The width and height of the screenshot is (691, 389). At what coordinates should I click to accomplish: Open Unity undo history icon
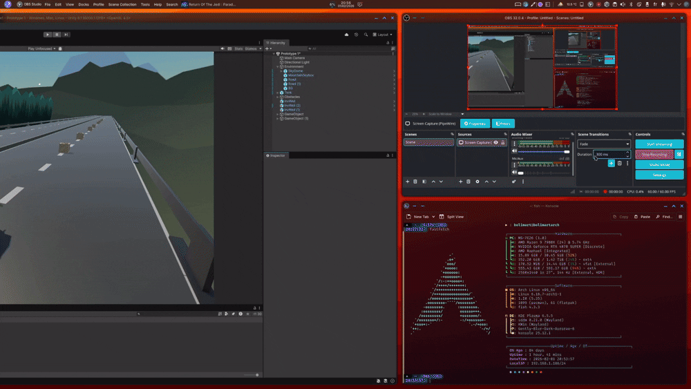pos(356,35)
